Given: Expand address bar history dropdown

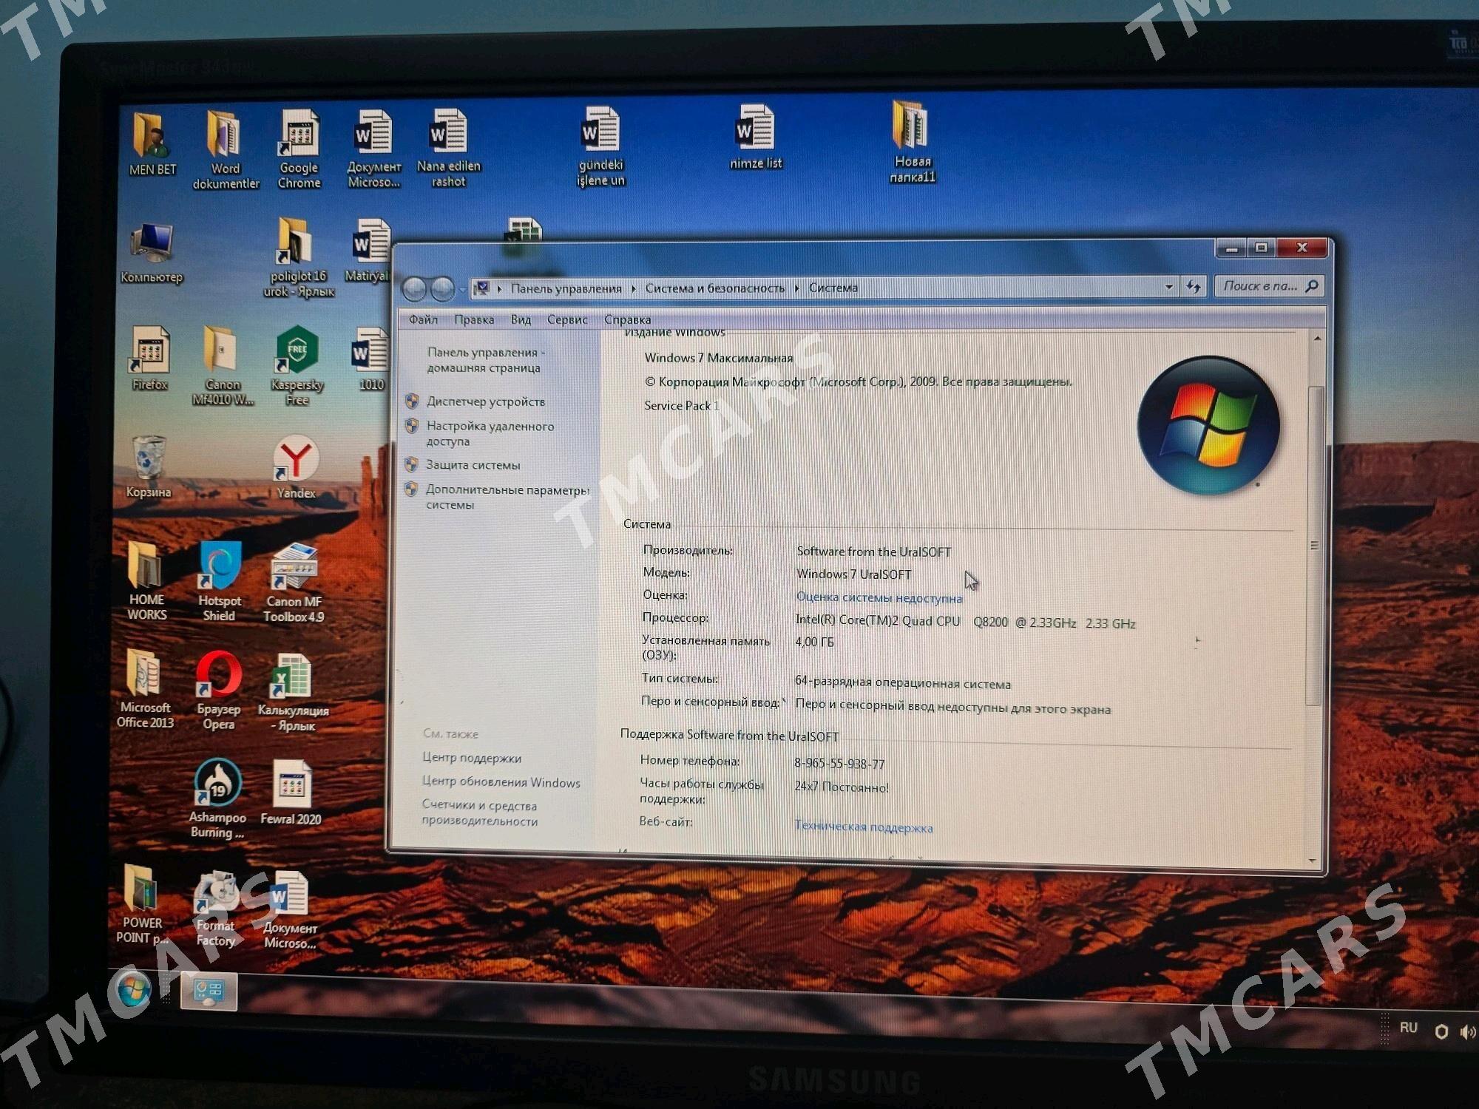Looking at the screenshot, I should click(1168, 287).
